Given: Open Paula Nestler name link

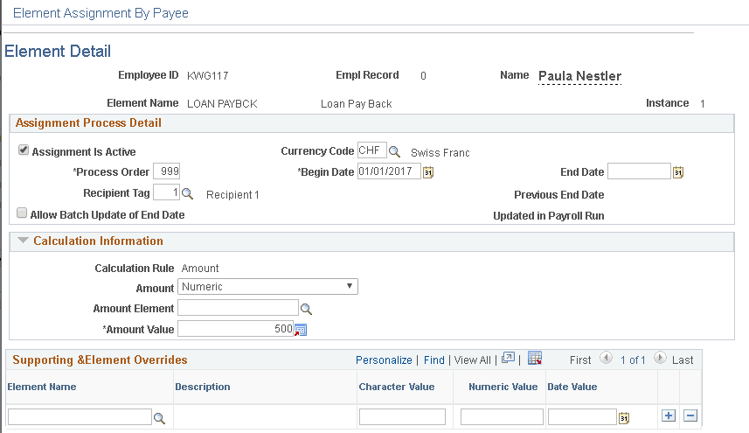Looking at the screenshot, I should click(x=579, y=76).
